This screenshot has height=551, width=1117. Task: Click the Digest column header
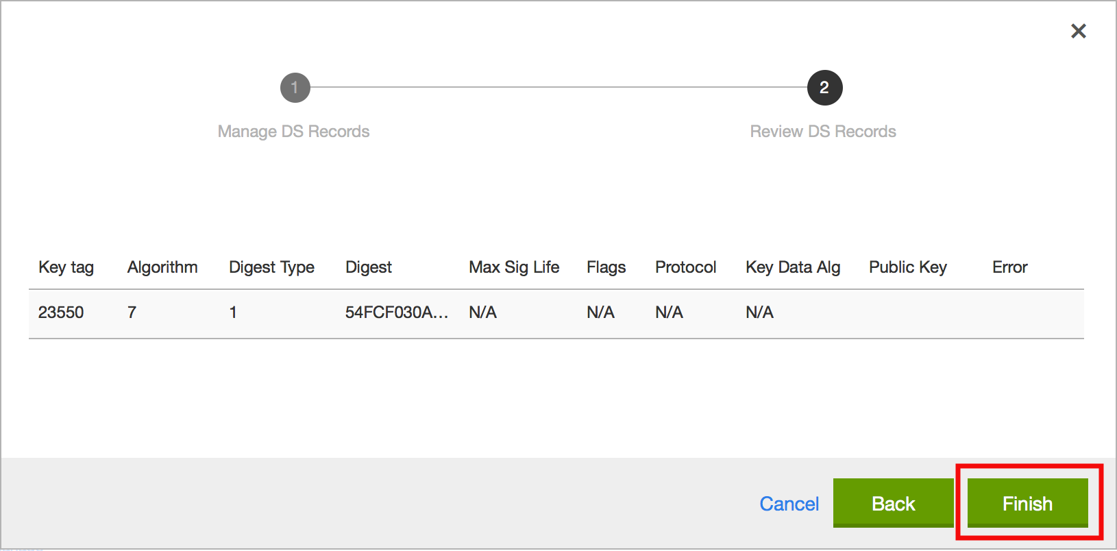point(369,267)
